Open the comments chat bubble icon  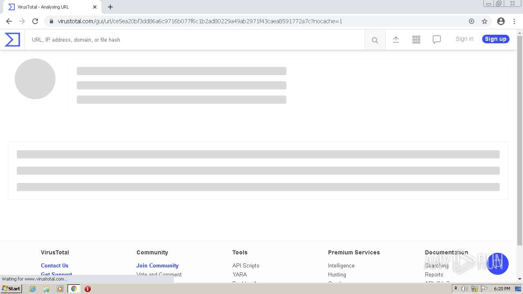[437, 40]
